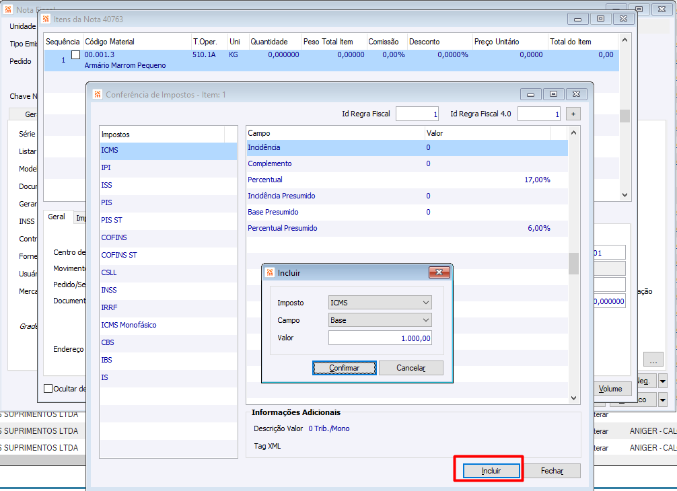Click scroll-down arrow of the Campo grid
This screenshot has height=491, width=677.
coord(573,398)
